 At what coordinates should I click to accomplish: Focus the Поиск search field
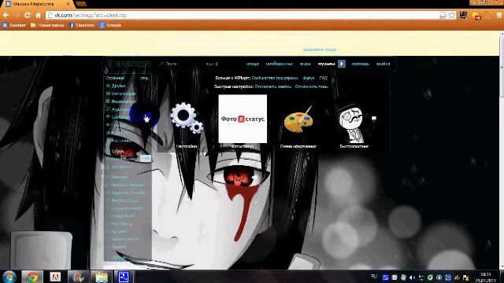[180, 64]
